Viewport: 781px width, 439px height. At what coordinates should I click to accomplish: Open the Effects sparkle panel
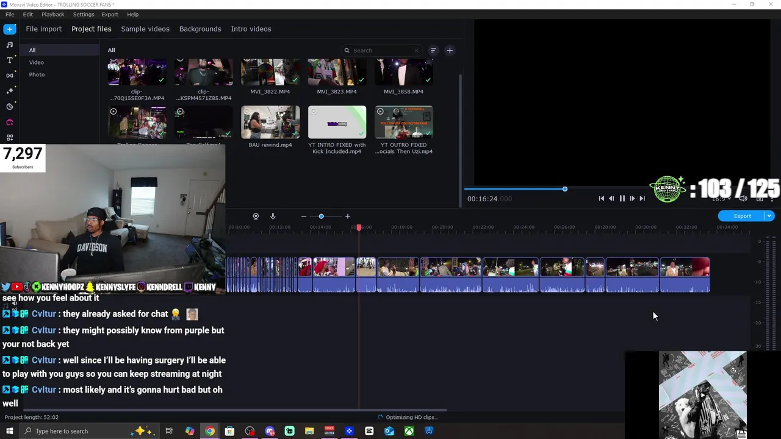[10, 91]
